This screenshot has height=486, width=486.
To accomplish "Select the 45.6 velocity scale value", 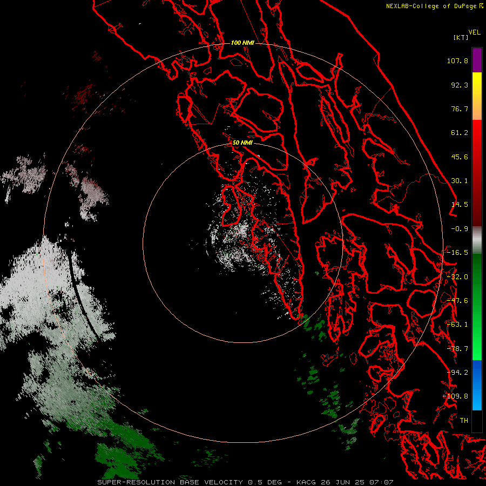I will point(460,157).
